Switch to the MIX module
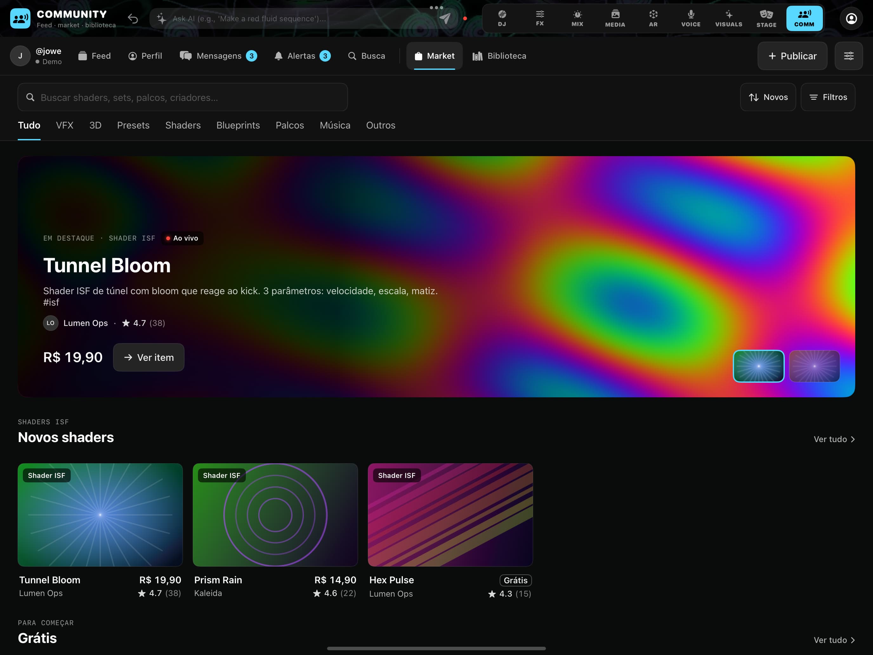 pos(577,18)
